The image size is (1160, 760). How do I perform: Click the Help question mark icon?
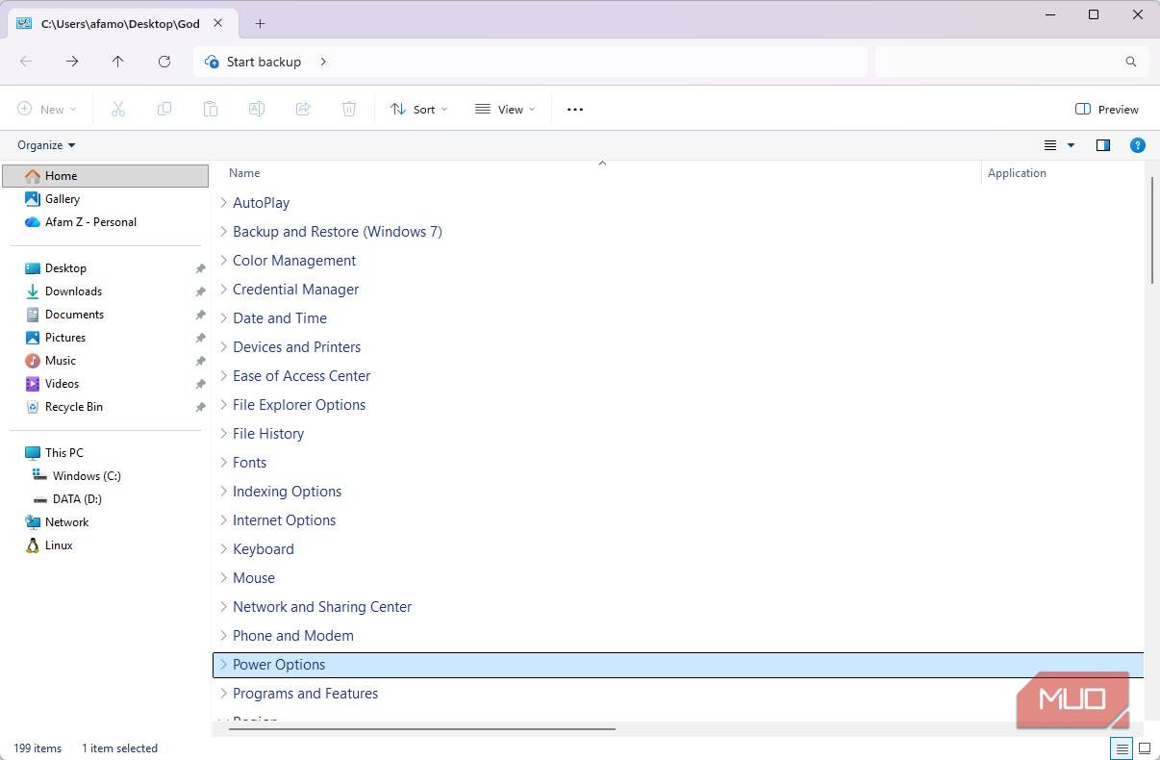[1137, 145]
